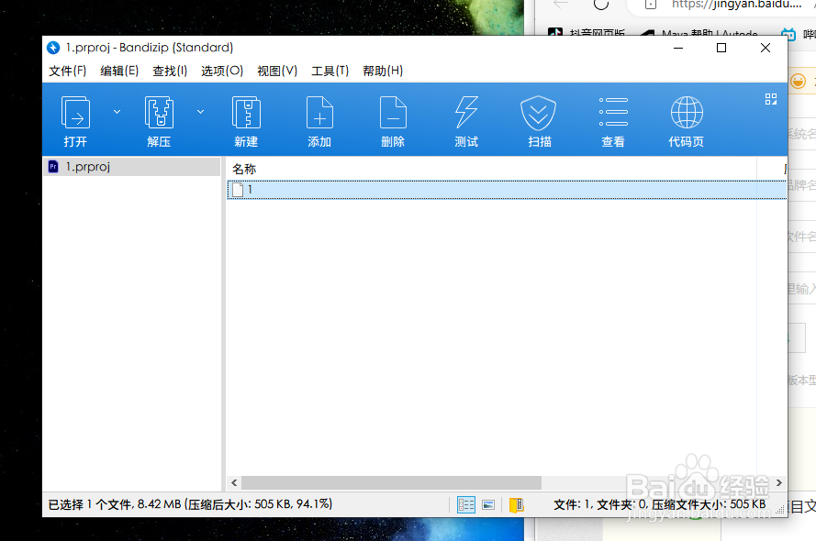
Task: Click the Extract (解压) toolbar icon
Action: (159, 112)
